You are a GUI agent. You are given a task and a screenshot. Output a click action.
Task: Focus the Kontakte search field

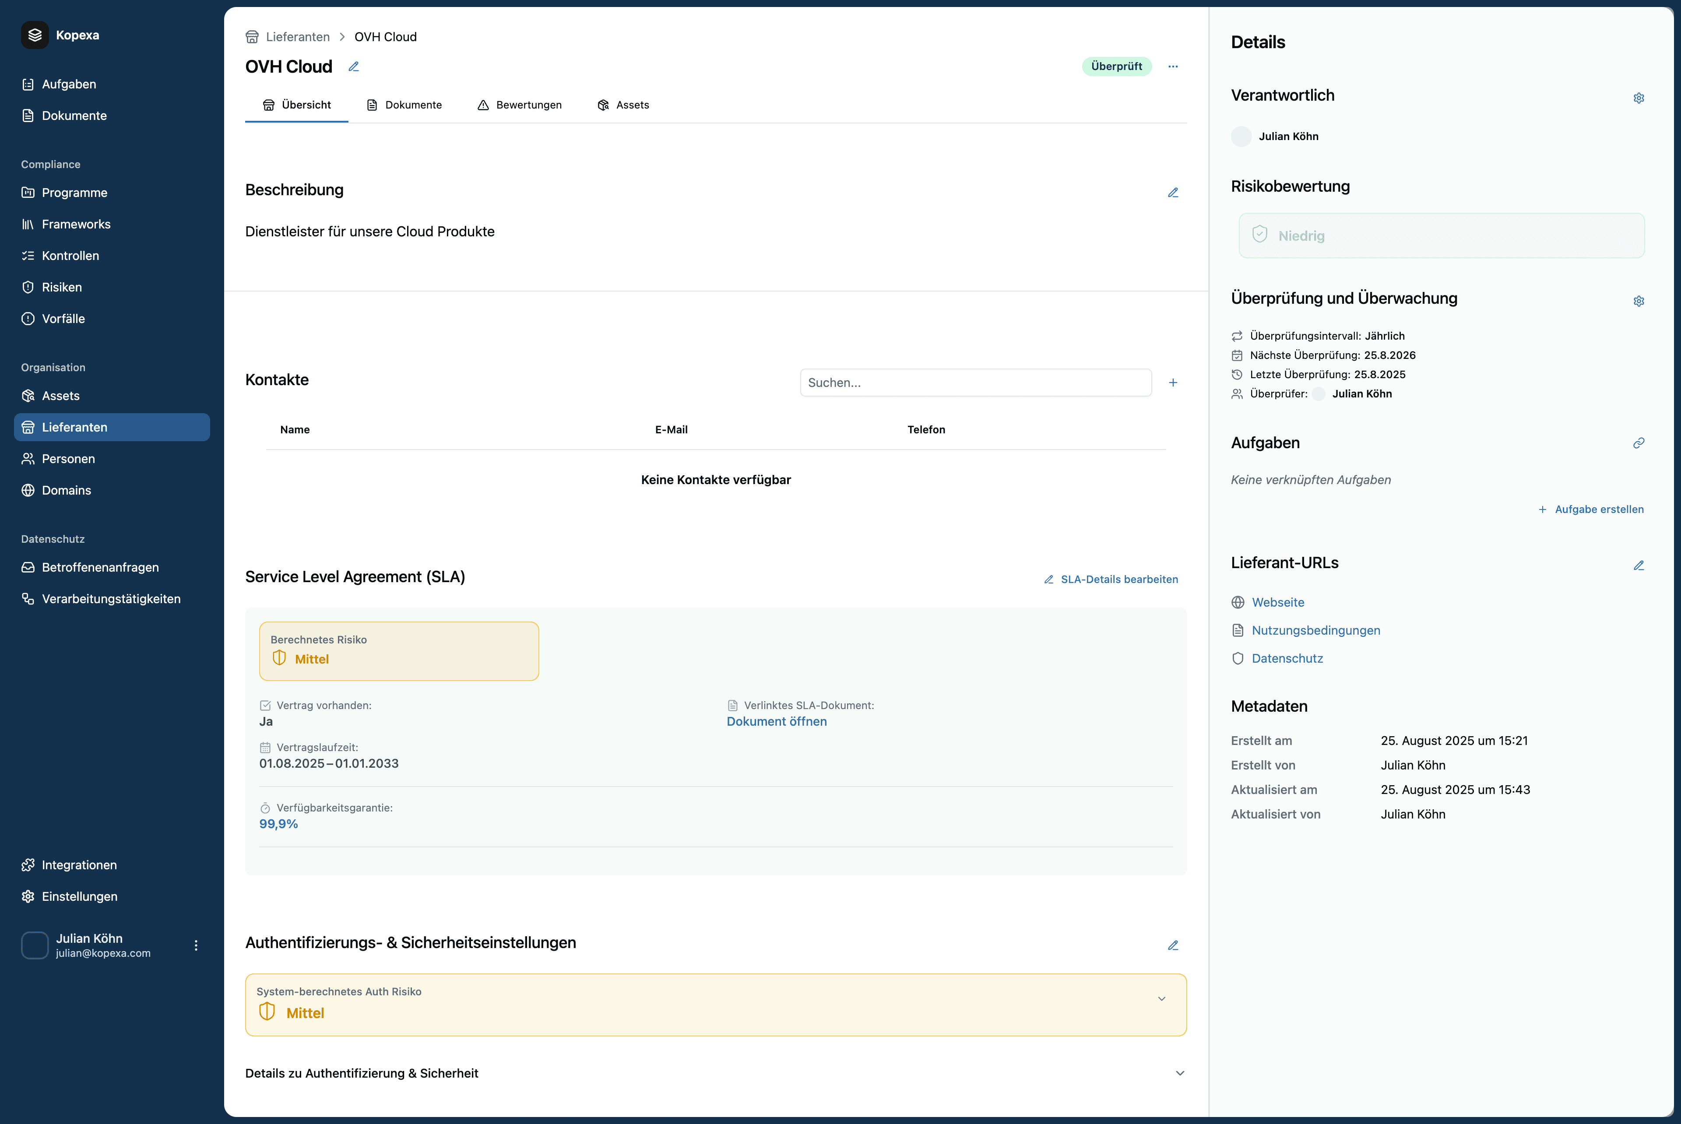pos(976,383)
